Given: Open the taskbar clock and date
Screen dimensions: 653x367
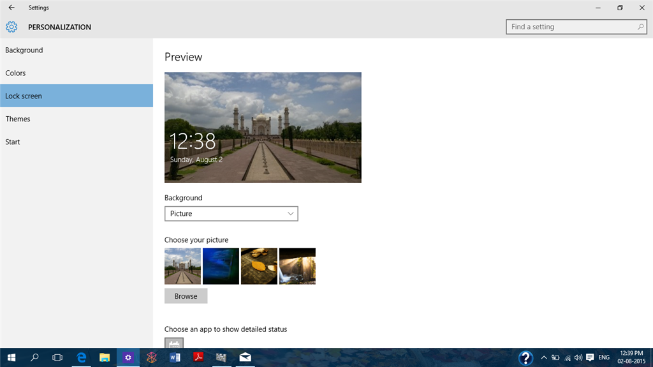Looking at the screenshot, I should pos(631,357).
